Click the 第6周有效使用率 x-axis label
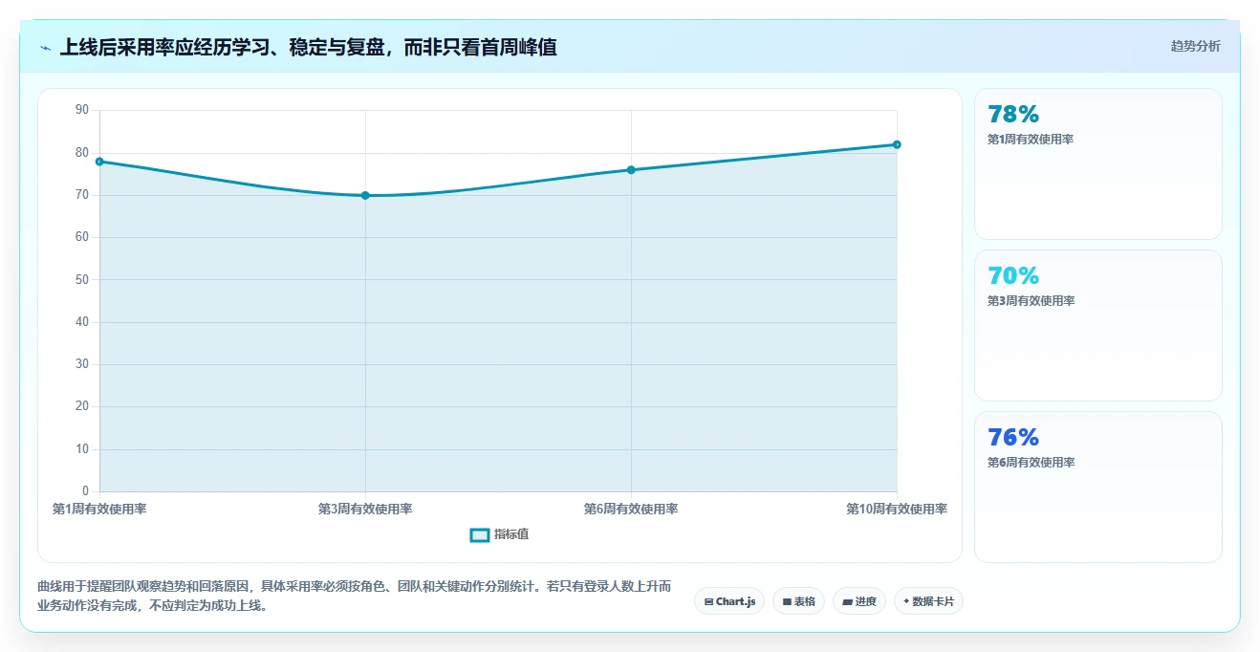The image size is (1260, 652). (x=631, y=510)
